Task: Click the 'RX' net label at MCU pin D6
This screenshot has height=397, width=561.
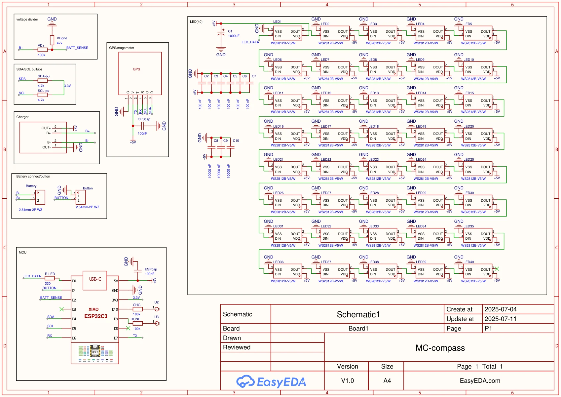Action: click(50, 336)
